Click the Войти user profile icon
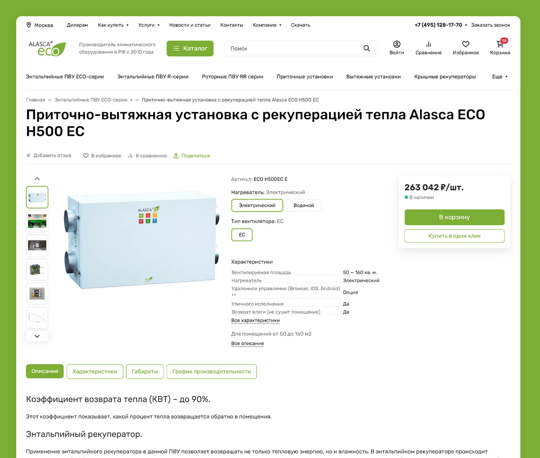The image size is (540, 458). point(397,44)
